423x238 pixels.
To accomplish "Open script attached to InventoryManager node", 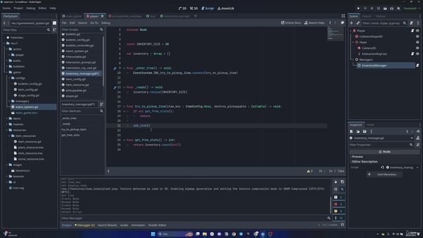I will click(417, 65).
